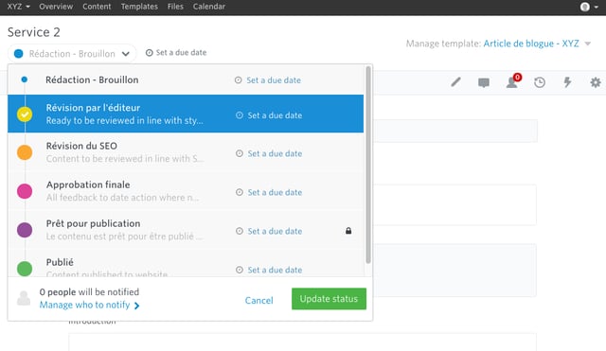Select the blue Rédaction - Brouillon dot

click(x=25, y=79)
